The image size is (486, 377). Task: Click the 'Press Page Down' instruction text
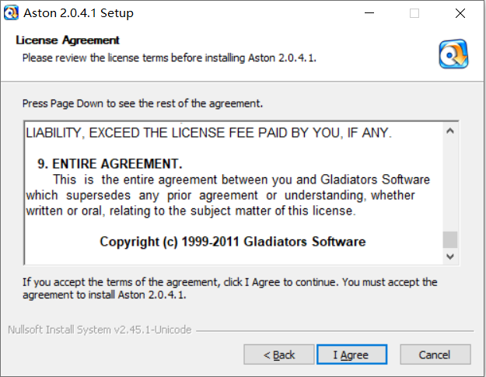click(142, 103)
